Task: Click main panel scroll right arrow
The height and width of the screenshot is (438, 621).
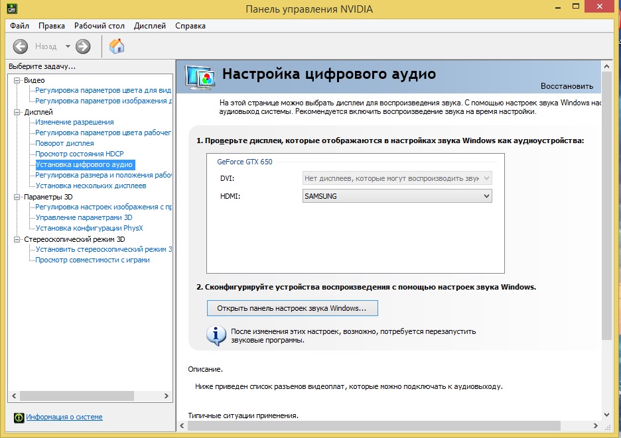Action: [x=595, y=425]
